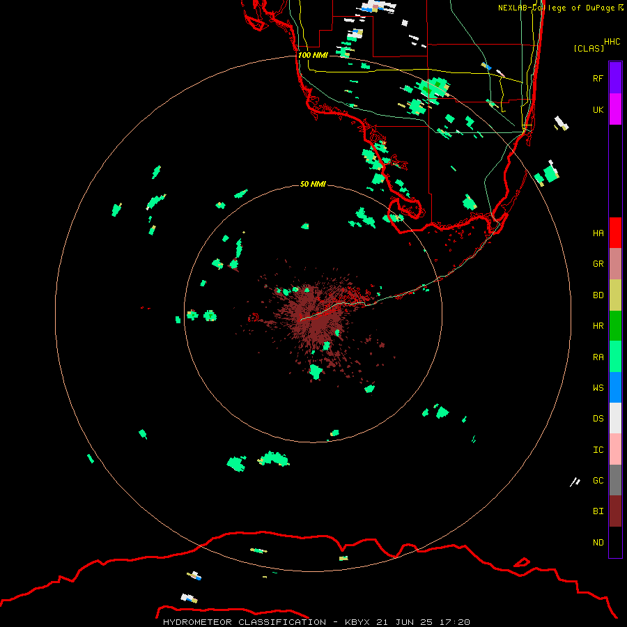This screenshot has width=627, height=627.
Task: Click the HHC product label
Action: (x=612, y=42)
